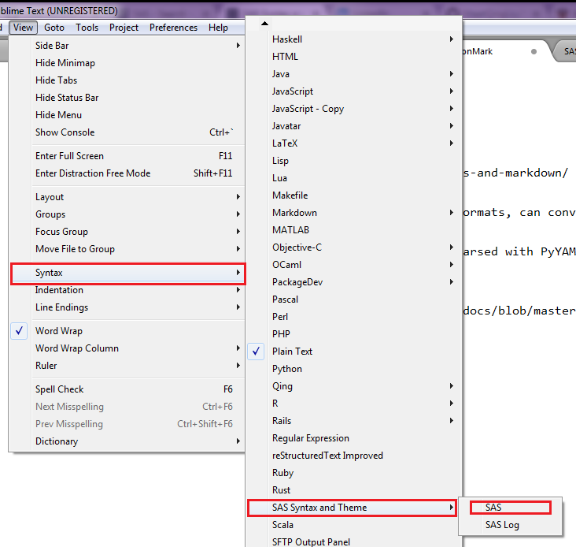576x547 pixels.
Task: Select Enter Distraction Free Mode
Action: click(x=127, y=173)
